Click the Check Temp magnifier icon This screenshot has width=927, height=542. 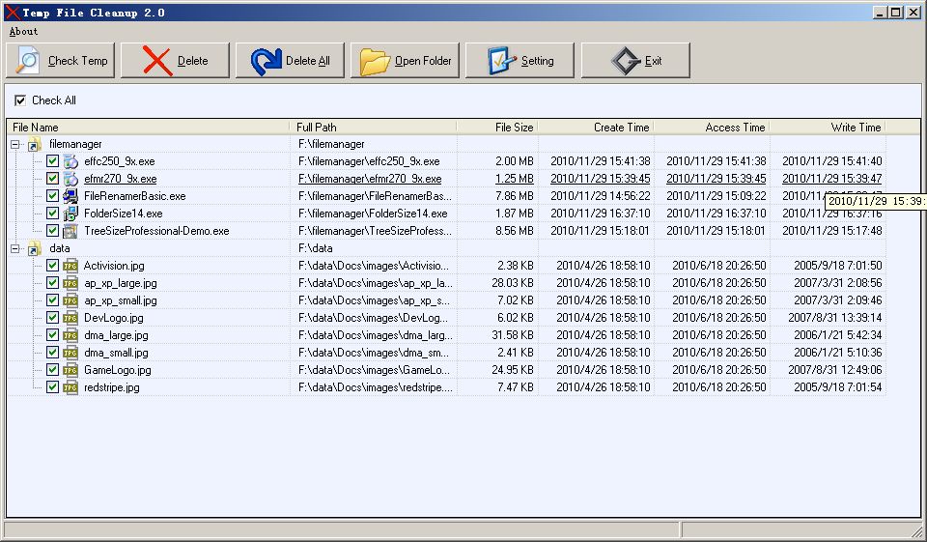pos(27,61)
